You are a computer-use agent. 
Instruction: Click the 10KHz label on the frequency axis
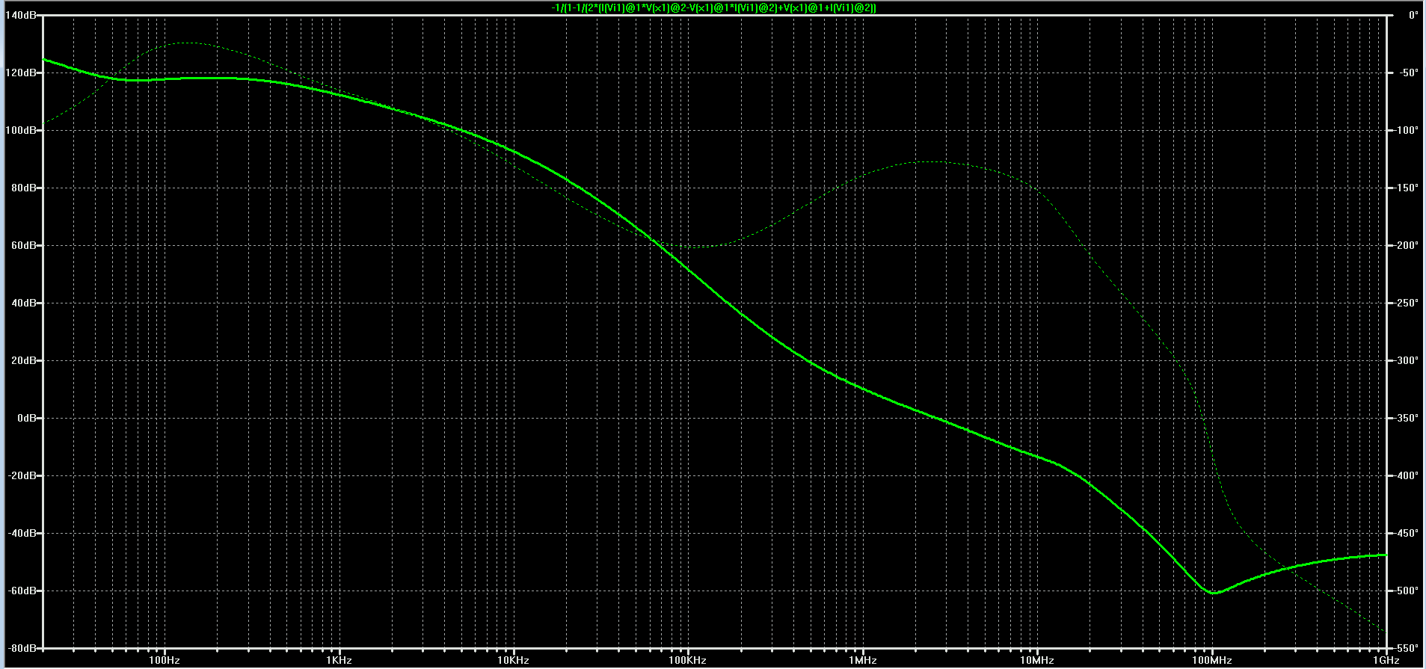pos(514,661)
